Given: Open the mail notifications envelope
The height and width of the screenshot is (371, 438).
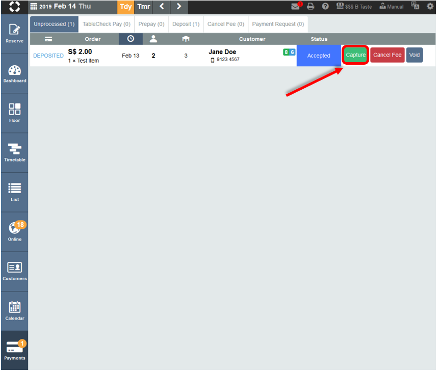Looking at the screenshot, I should (296, 6).
